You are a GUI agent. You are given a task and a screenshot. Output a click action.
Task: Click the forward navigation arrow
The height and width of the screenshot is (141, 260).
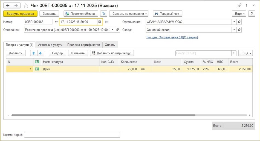16,5
